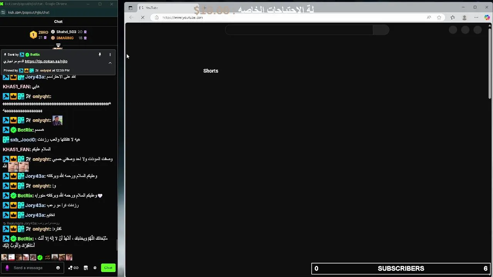Toggle Read aloud icon in Edge address bar
Viewport: 493px width, 277px height.
pos(429,17)
